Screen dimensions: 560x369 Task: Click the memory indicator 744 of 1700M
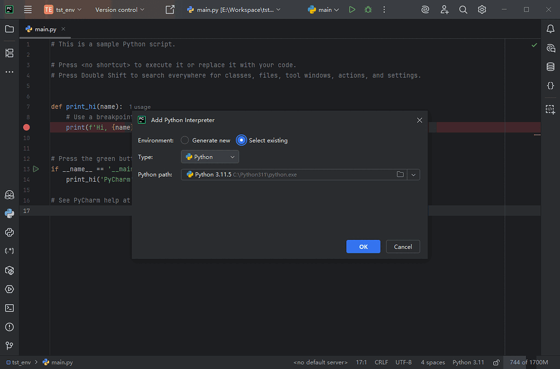[x=529, y=362]
